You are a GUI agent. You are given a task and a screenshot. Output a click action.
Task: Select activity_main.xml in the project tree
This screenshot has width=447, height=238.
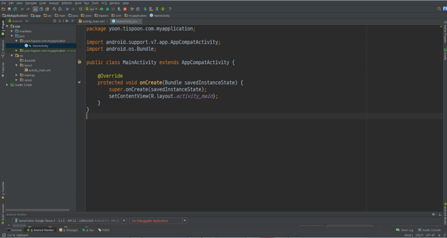click(40, 70)
